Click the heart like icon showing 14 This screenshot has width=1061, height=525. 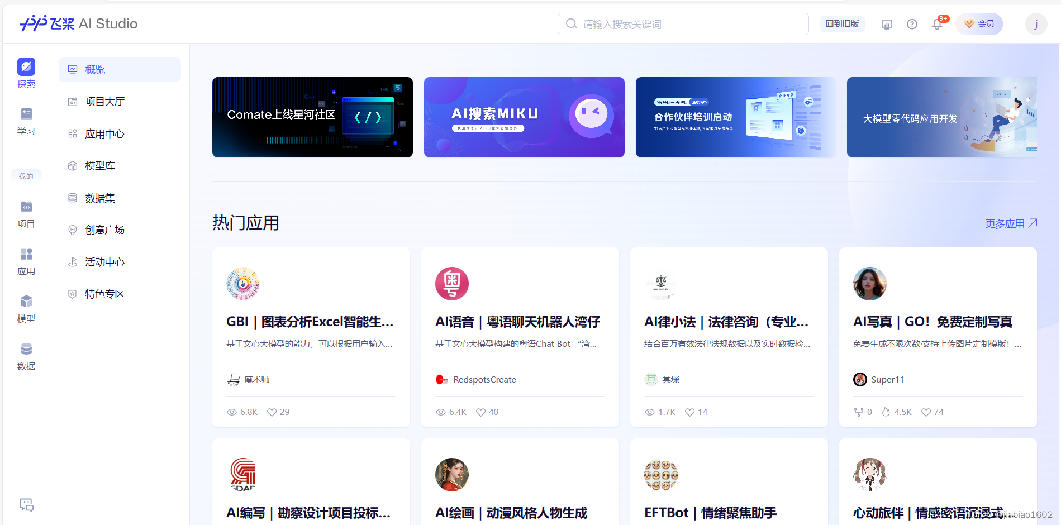point(689,412)
